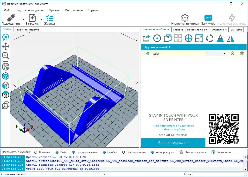Click the log scrollbar up arrow
248x177 pixels.
(245, 157)
